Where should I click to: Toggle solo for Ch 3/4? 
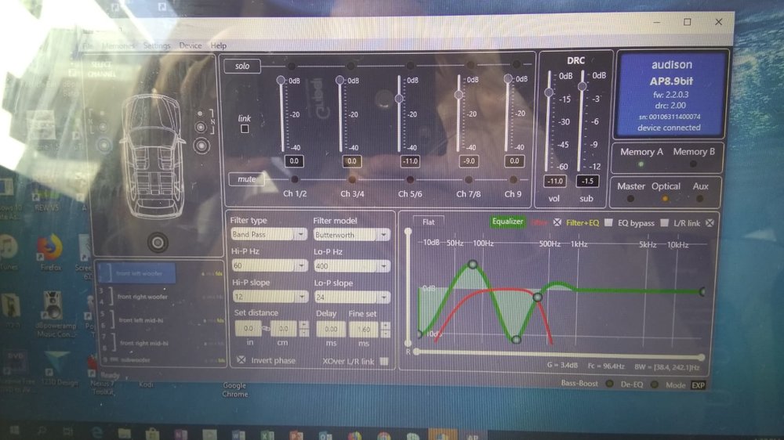click(x=351, y=66)
